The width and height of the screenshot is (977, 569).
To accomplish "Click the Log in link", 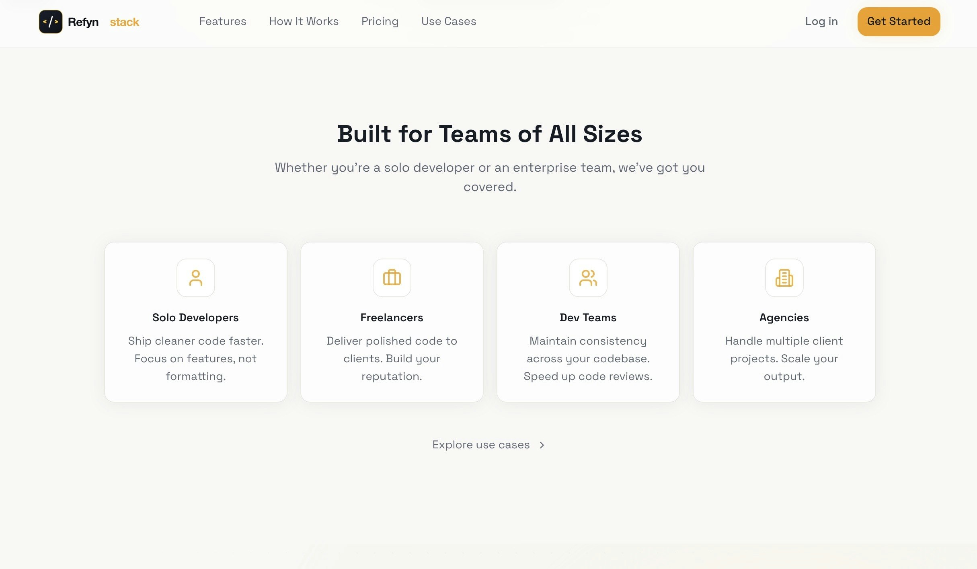I will point(821,21).
